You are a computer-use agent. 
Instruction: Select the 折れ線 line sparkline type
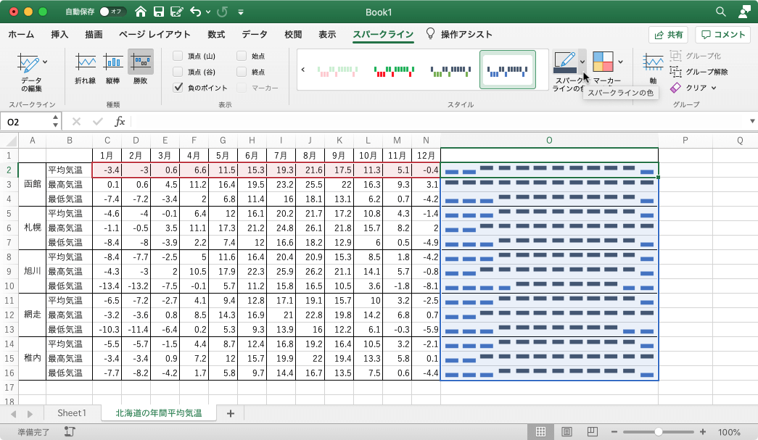click(86, 68)
